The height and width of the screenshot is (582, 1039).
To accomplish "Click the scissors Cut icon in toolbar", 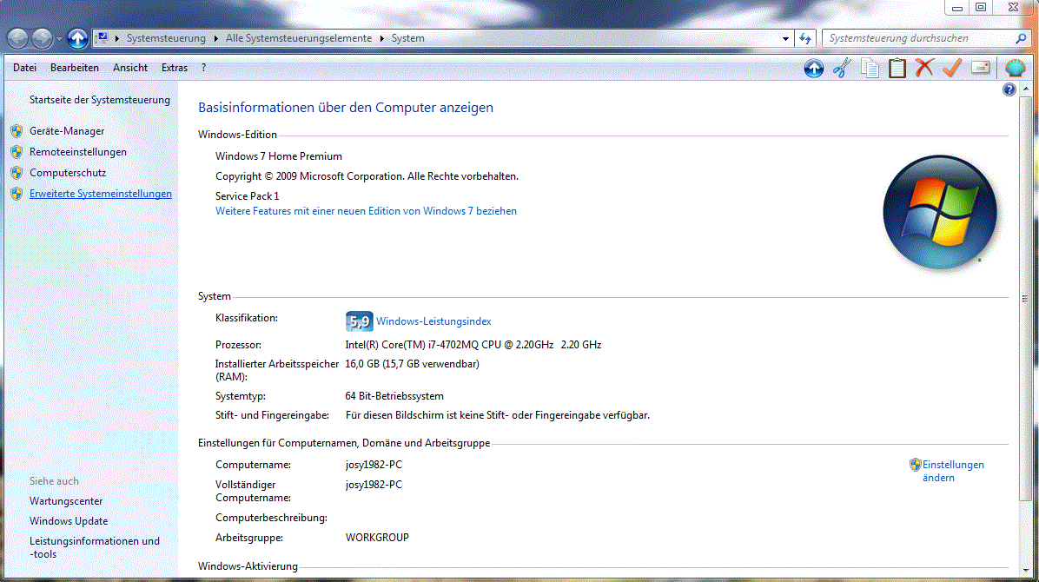I will (x=842, y=68).
